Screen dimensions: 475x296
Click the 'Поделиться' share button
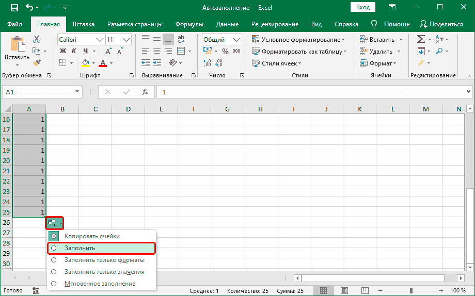coord(442,24)
